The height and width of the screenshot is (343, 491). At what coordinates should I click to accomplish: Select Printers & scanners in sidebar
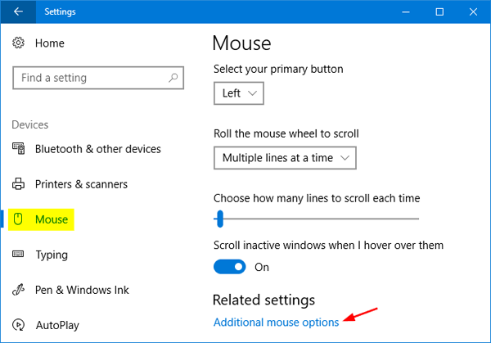pyautogui.click(x=81, y=184)
